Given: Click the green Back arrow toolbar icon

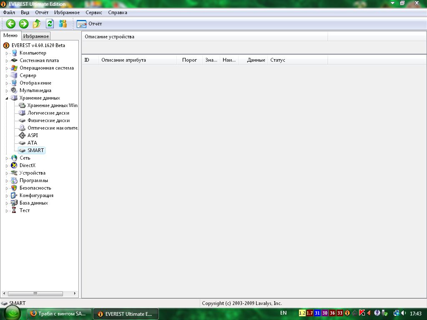Looking at the screenshot, I should [10, 24].
